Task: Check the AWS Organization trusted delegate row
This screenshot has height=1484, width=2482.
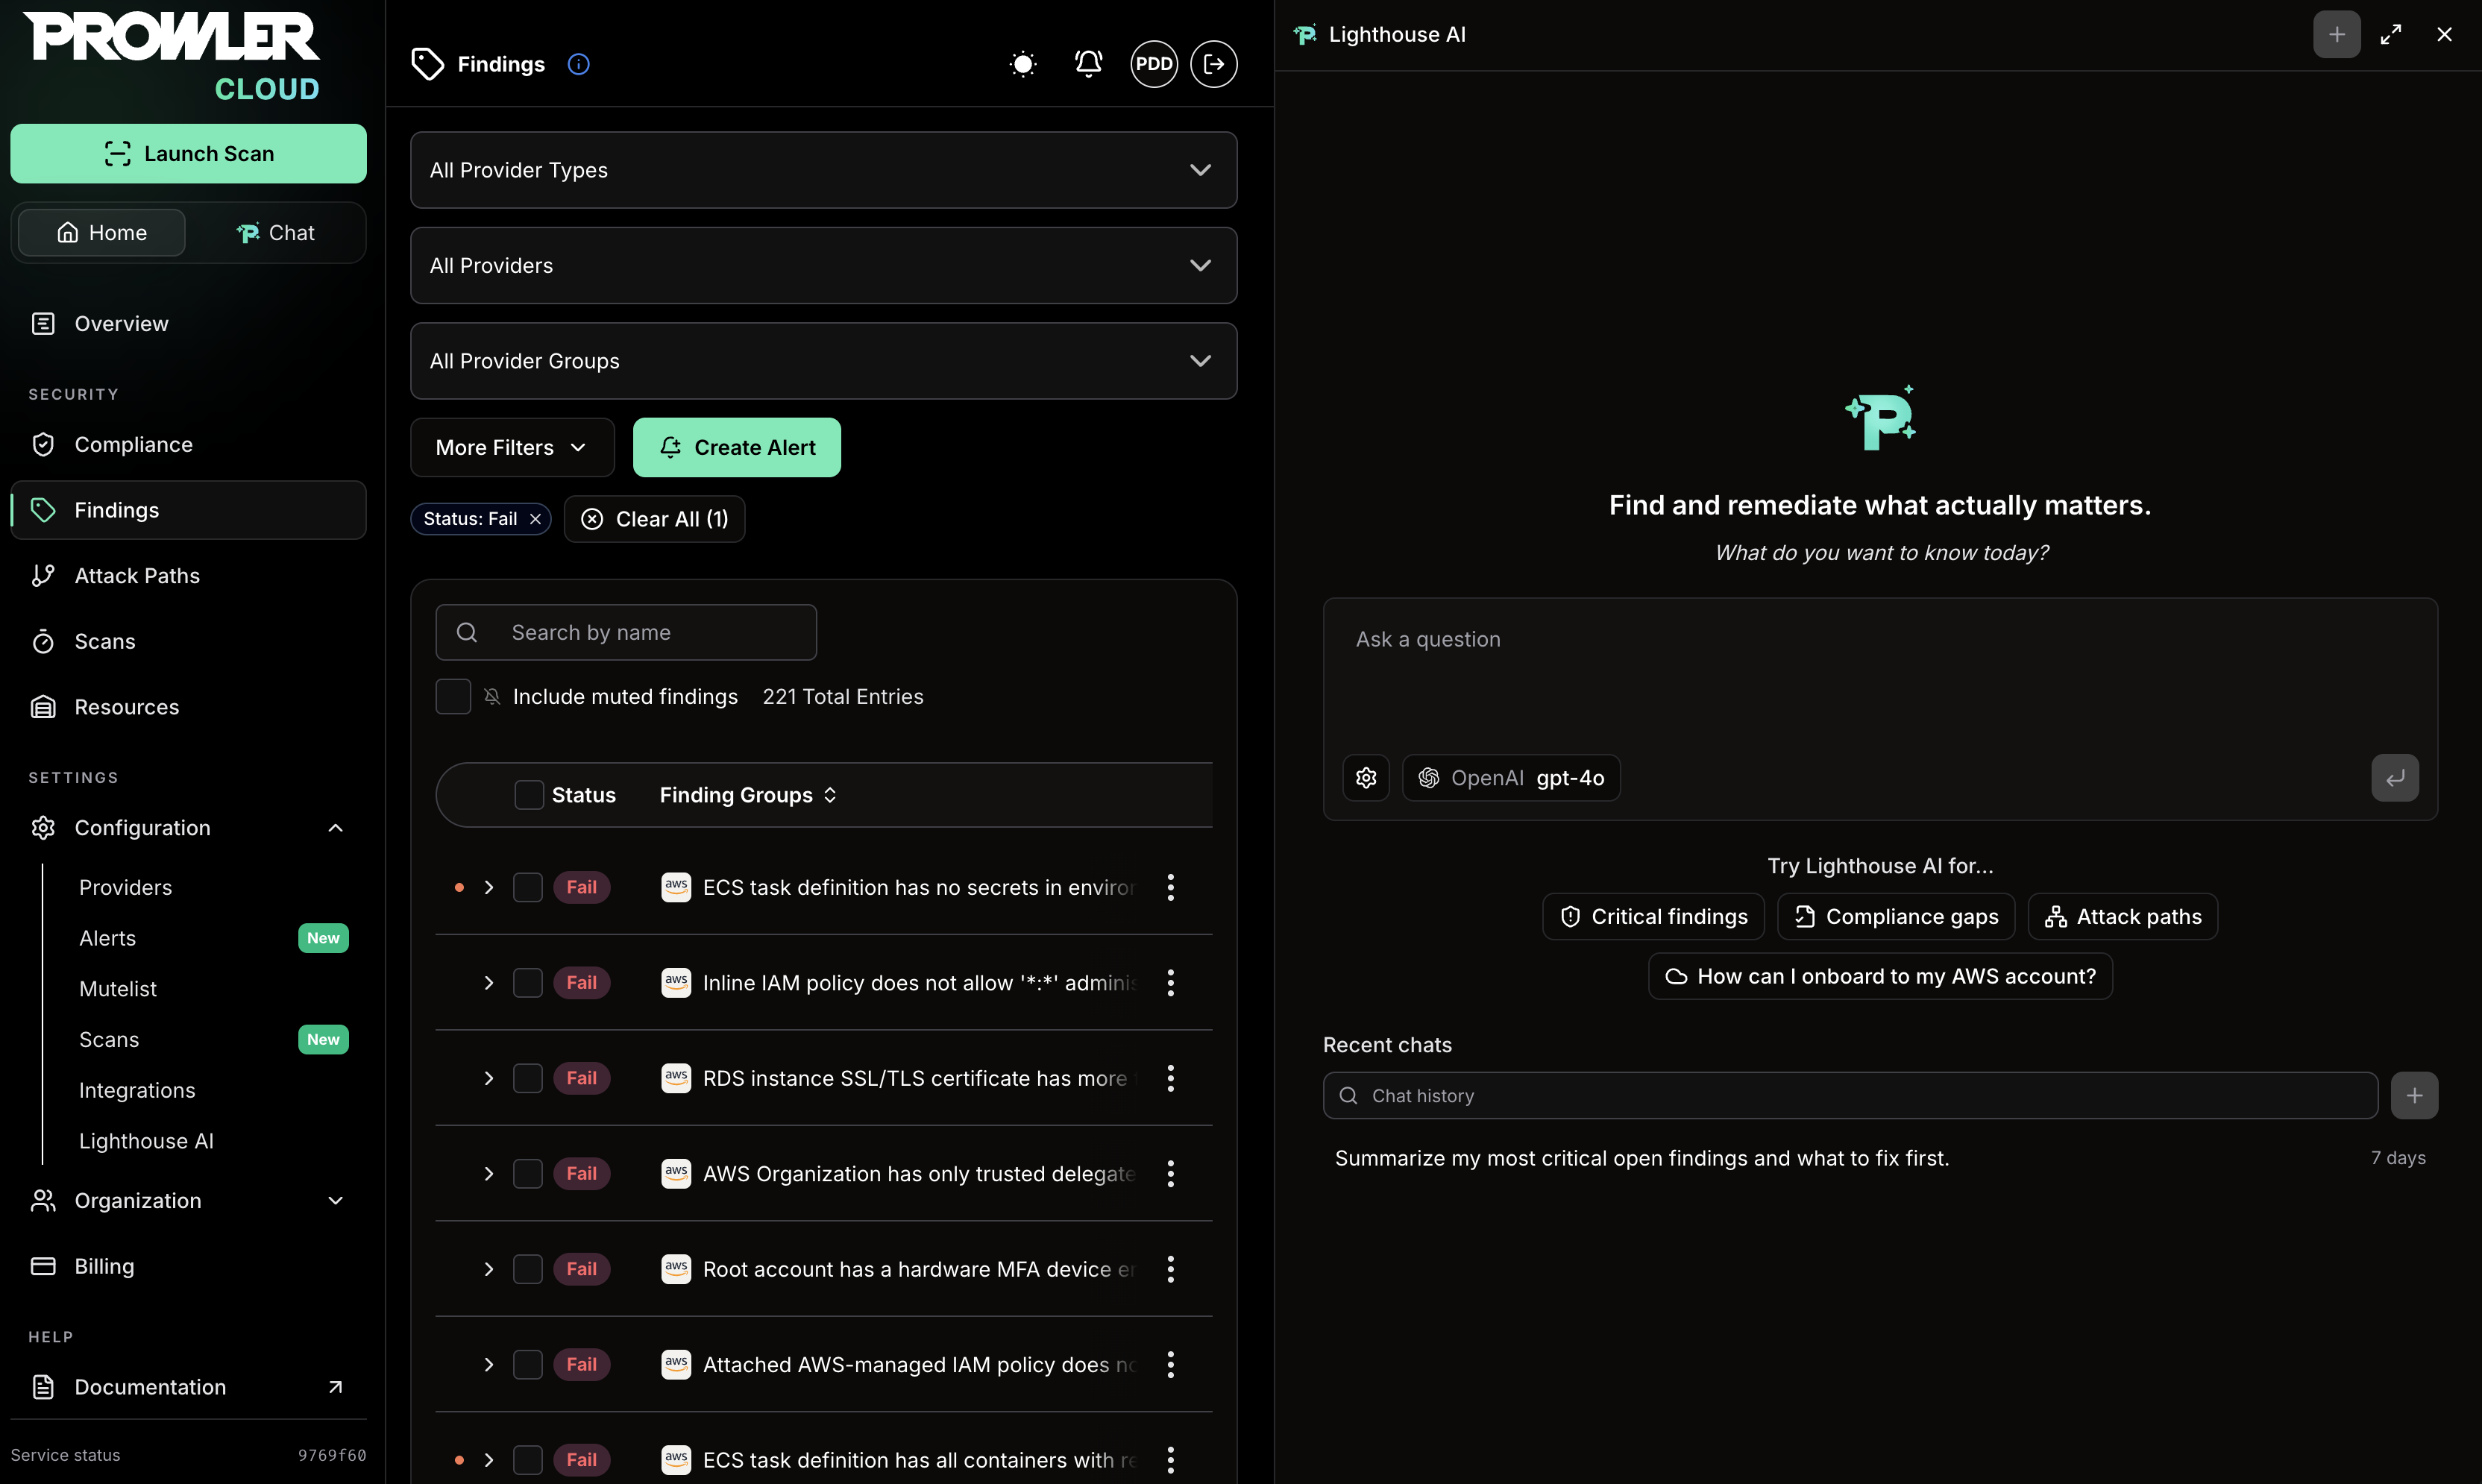Action: click(528, 1174)
